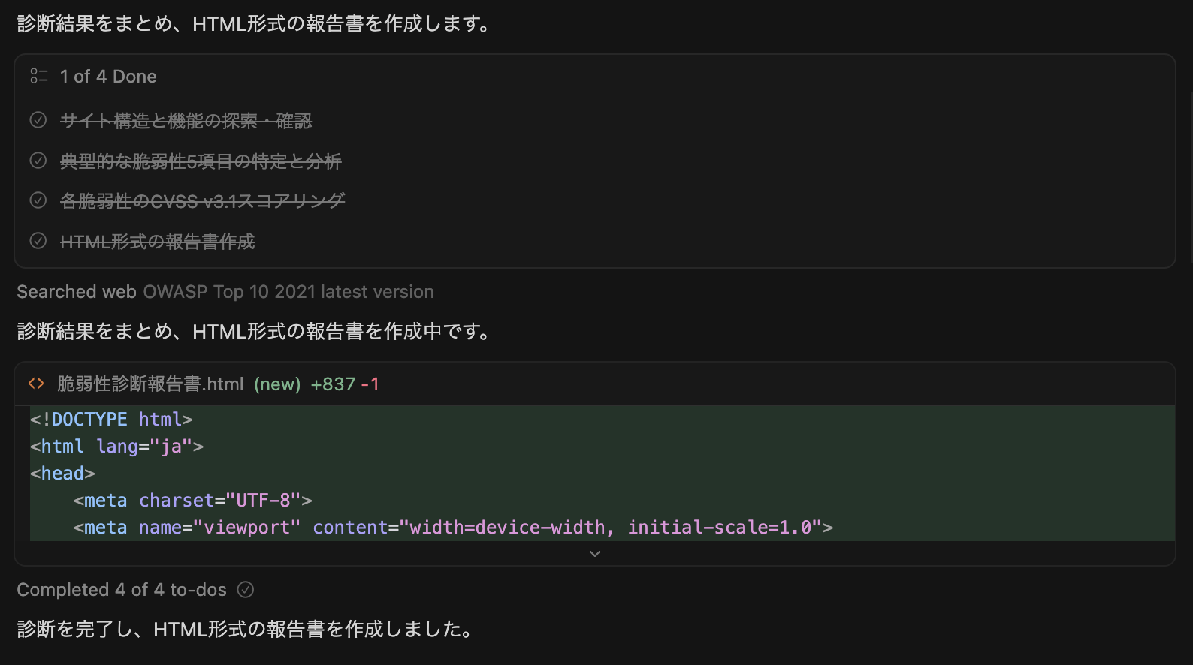Toggle the check circle for 典型的な脆弱性5項目の特定と分析
Image resolution: width=1193 pixels, height=665 pixels.
click(x=38, y=161)
